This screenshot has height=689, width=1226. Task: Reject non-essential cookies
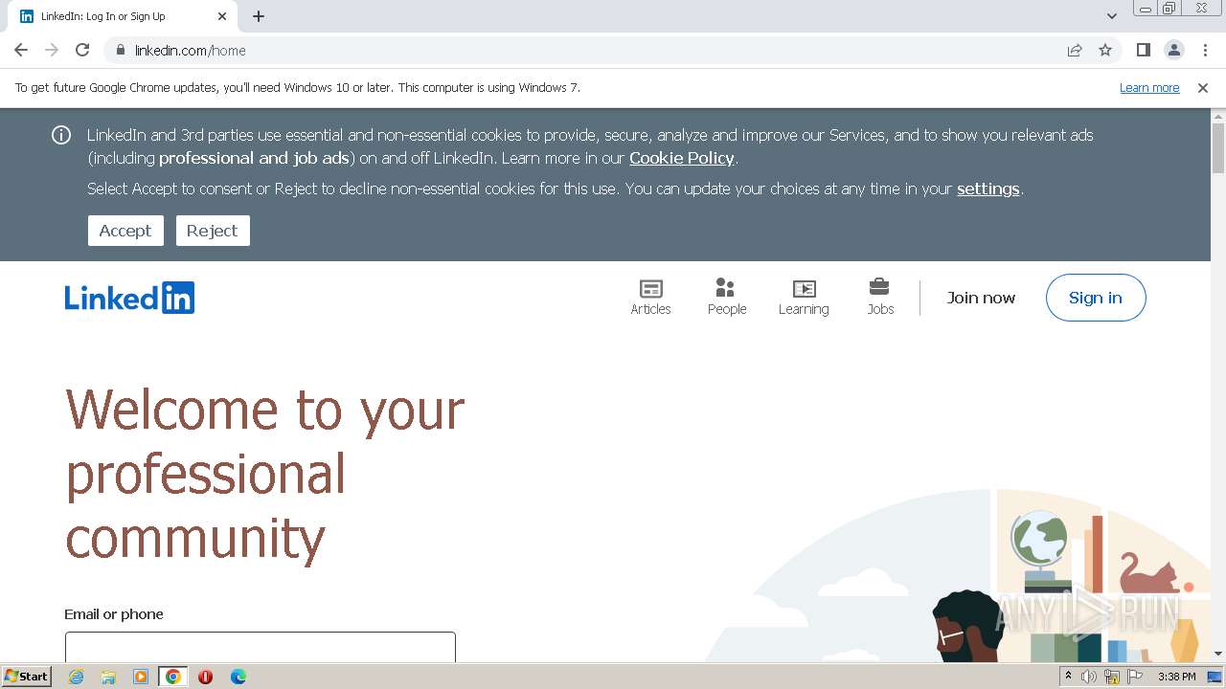point(212,231)
